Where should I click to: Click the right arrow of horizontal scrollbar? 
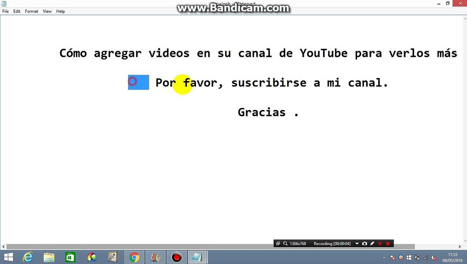[459, 247]
